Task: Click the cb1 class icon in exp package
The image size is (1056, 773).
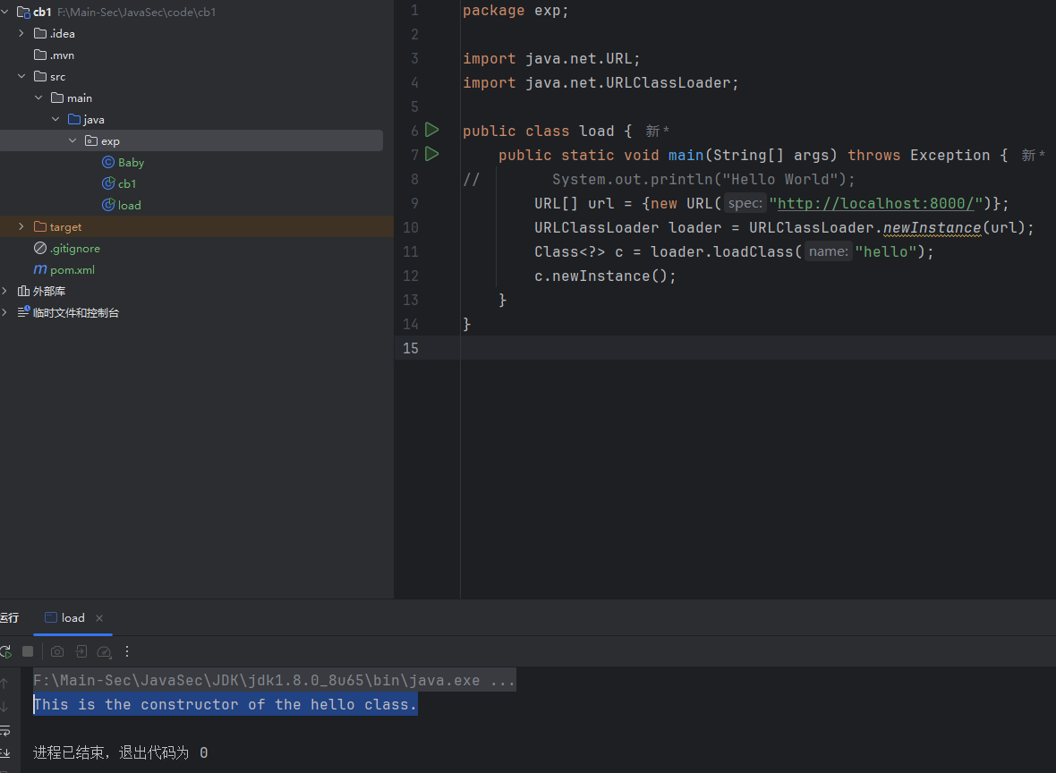Action: click(107, 183)
